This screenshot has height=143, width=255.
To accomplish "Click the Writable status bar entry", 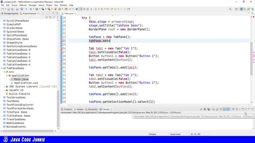I will [152, 134].
